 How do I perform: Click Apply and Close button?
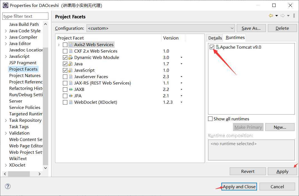pos(239,187)
